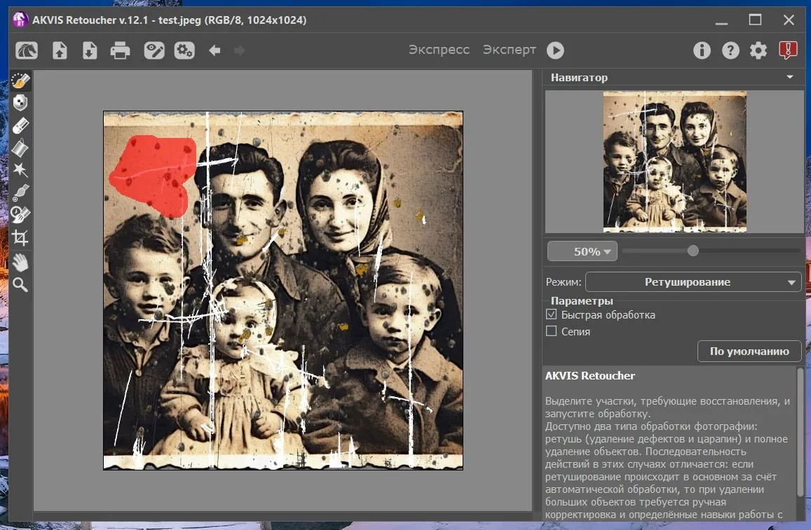Run processing with the play button

pyautogui.click(x=556, y=50)
